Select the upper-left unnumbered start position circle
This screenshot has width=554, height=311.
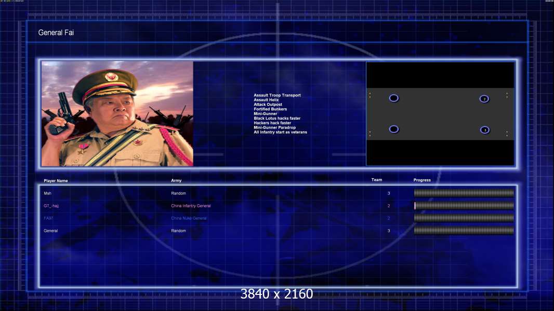(393, 98)
